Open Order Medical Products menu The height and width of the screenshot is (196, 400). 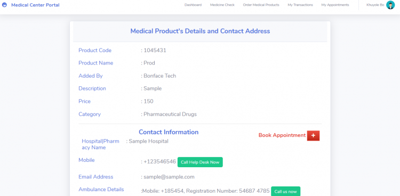[261, 5]
